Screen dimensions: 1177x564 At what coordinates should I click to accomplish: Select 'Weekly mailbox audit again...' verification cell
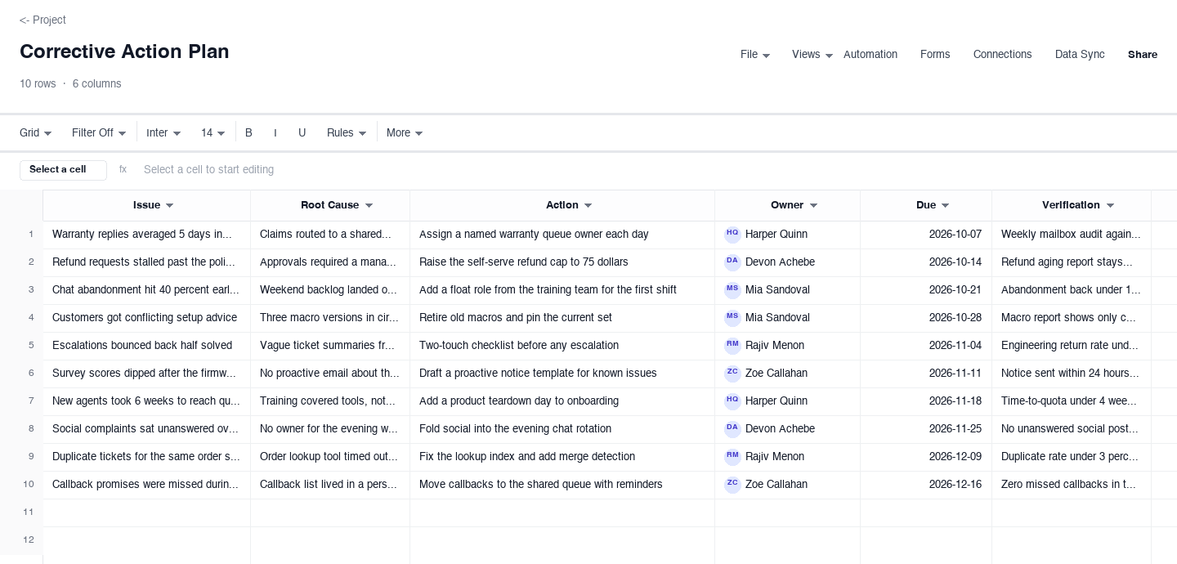(1072, 235)
